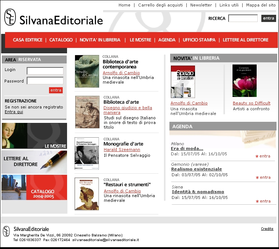Image resolution: width=279 pixels, height=249 pixels.
Task: Open Links utili in the top navigation
Action: click(229, 5)
